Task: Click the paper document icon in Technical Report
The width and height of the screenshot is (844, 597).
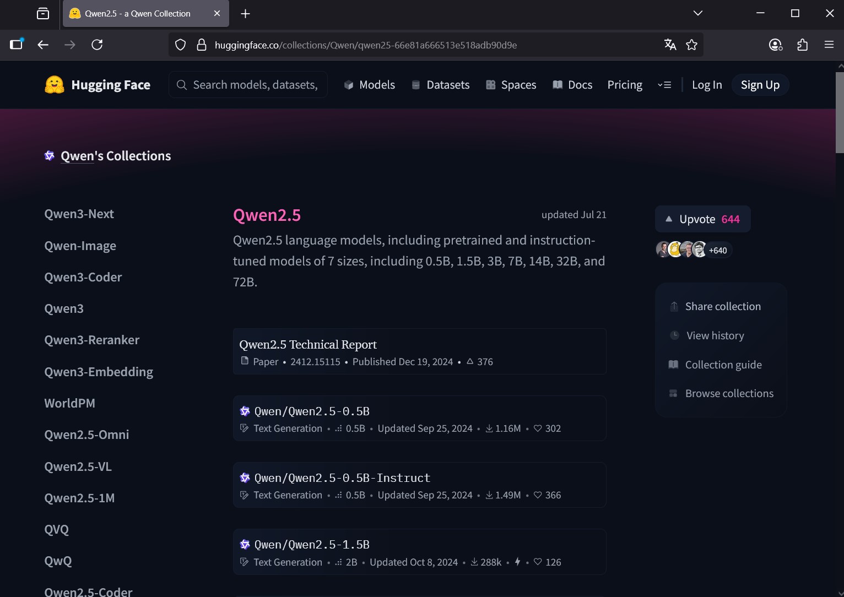Action: (245, 361)
